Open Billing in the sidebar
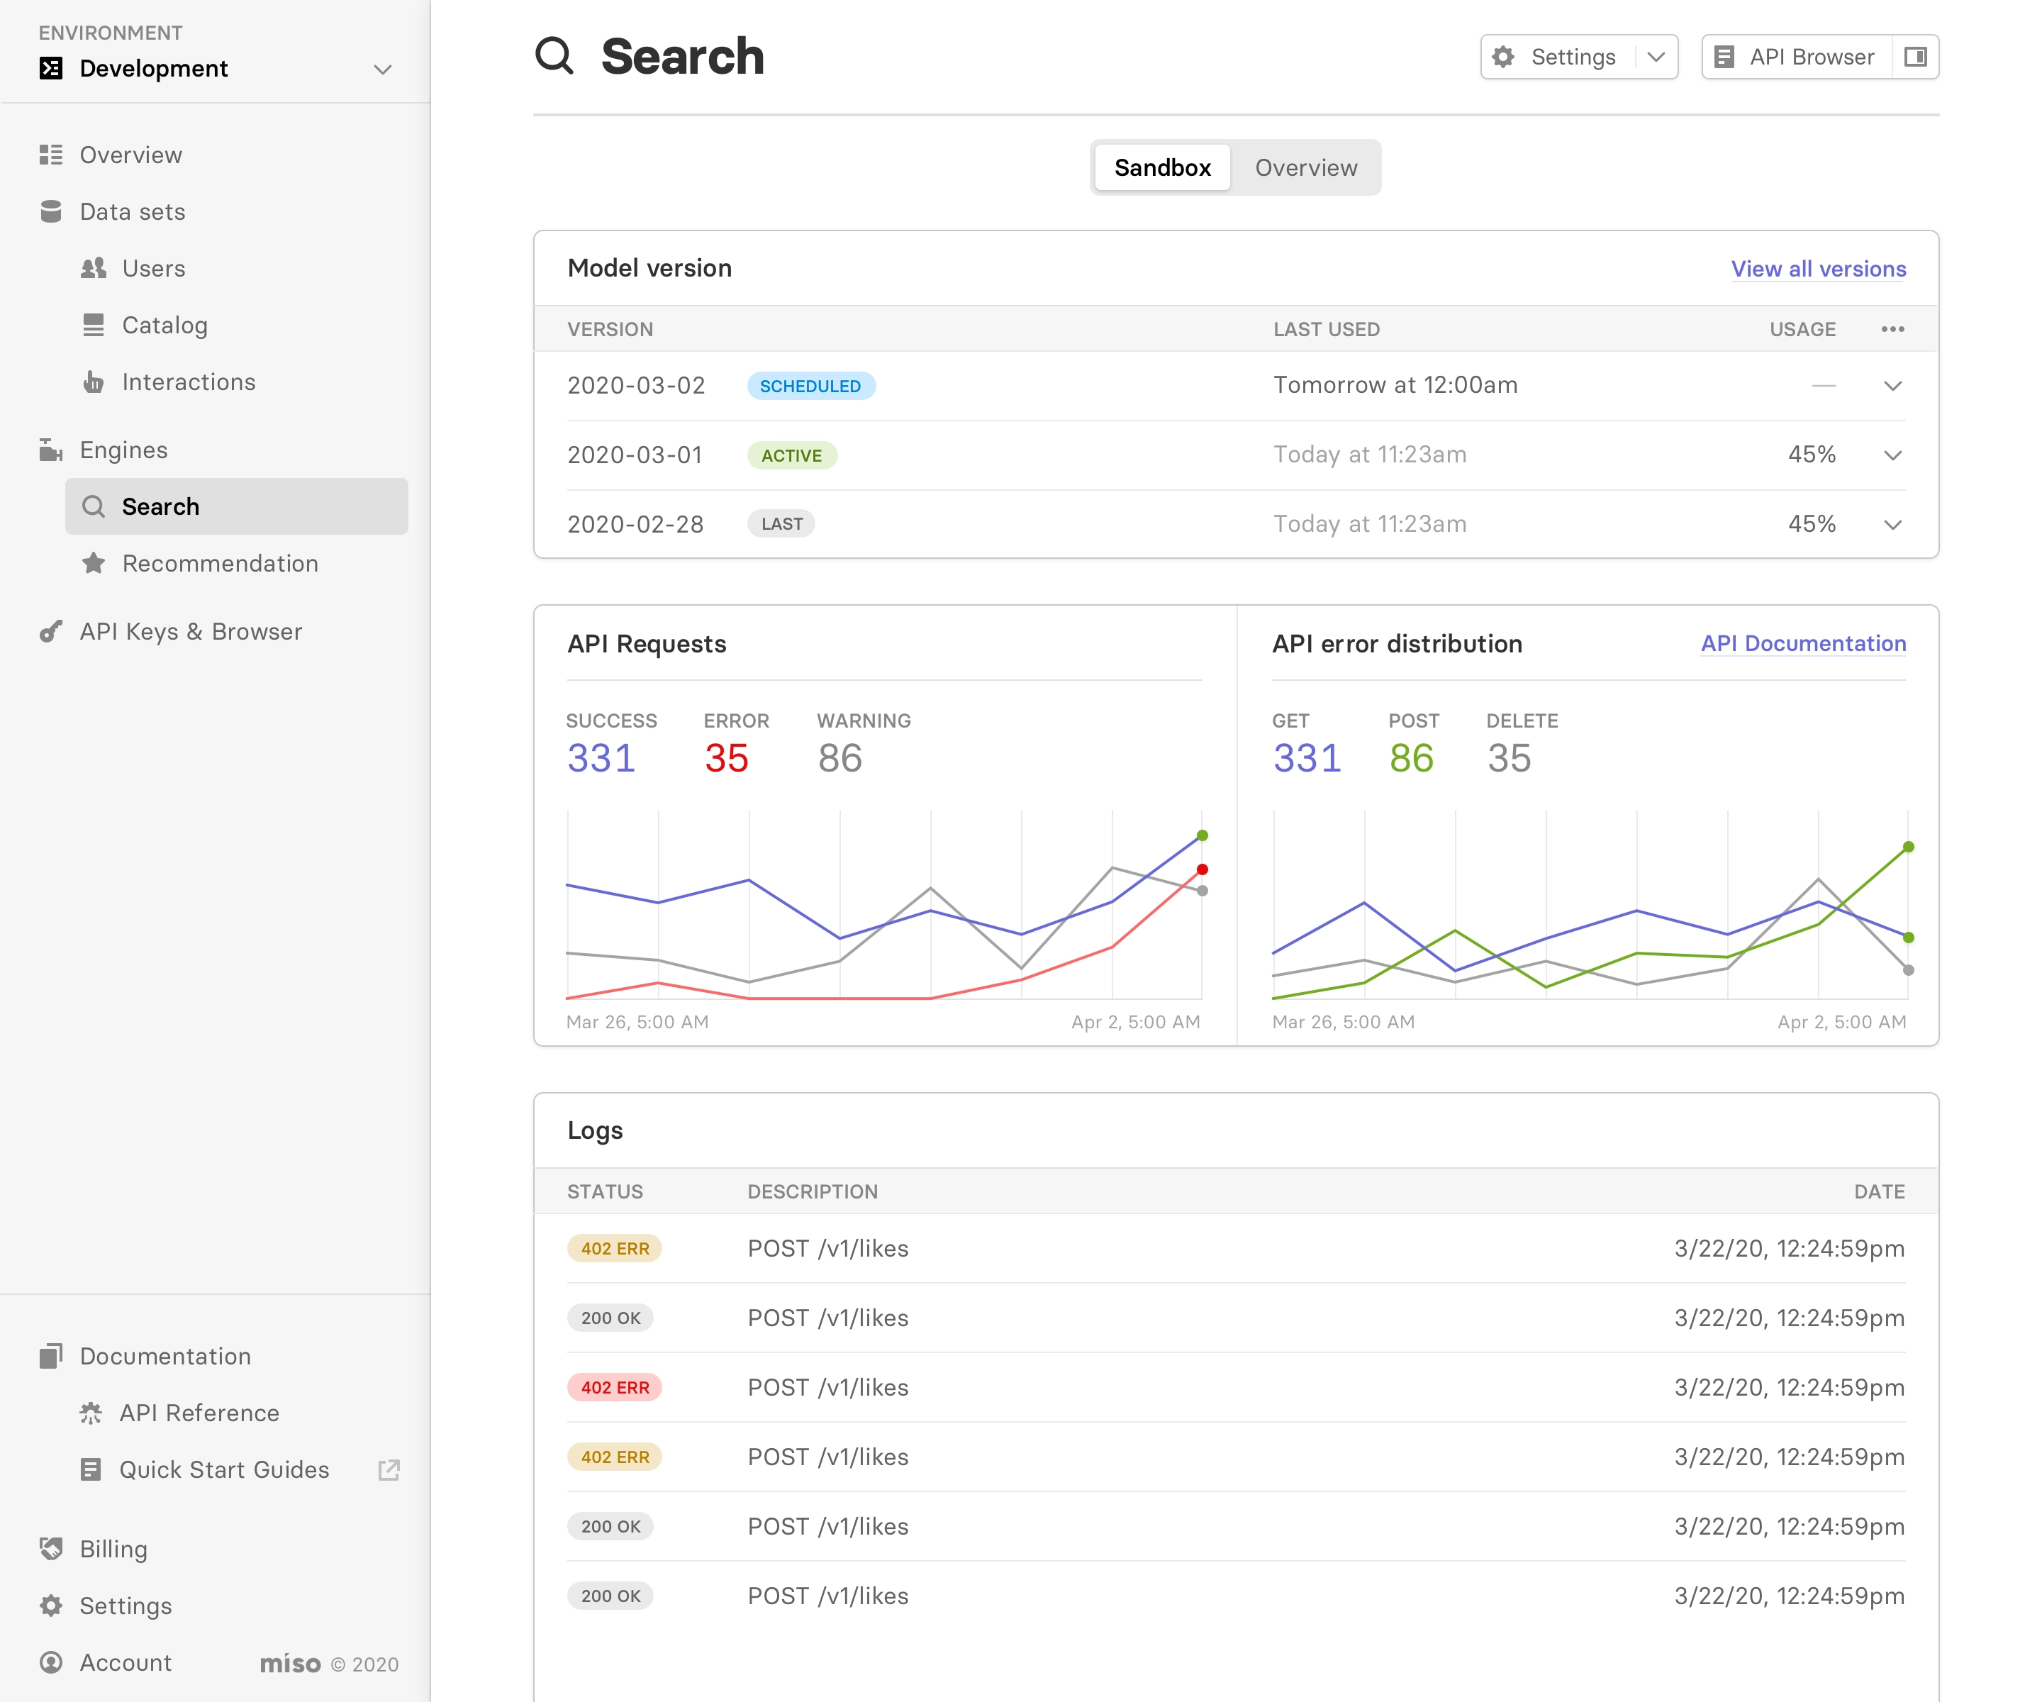This screenshot has width=2042, height=1702. (113, 1548)
